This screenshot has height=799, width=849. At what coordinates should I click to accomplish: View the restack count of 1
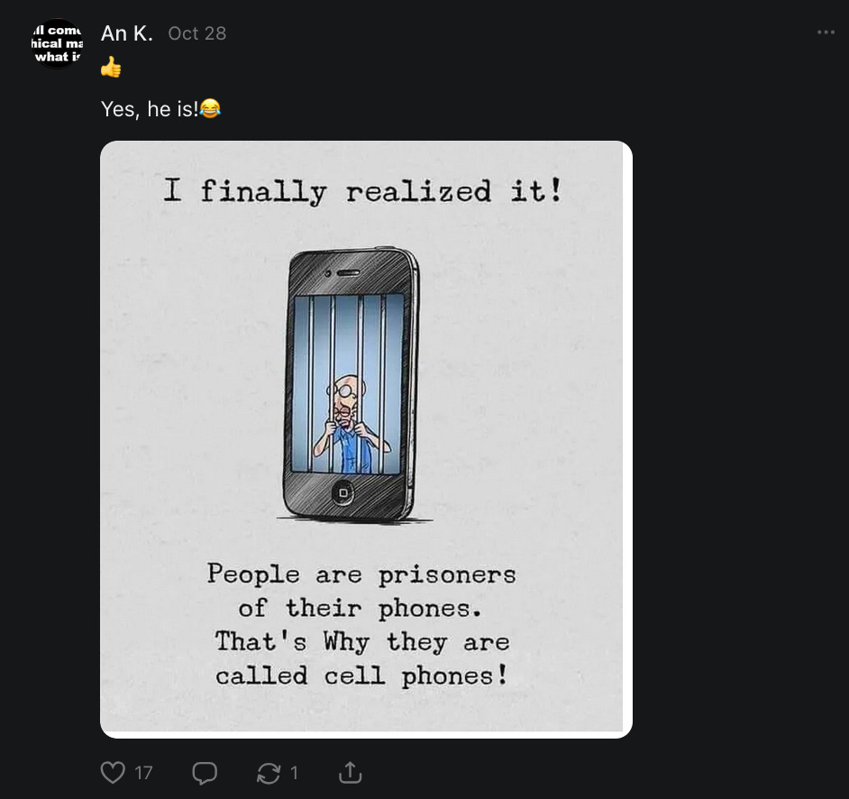(294, 773)
